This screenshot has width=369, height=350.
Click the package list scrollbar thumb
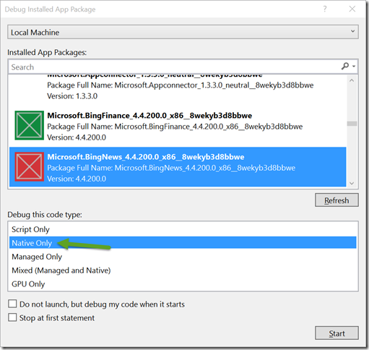352,124
